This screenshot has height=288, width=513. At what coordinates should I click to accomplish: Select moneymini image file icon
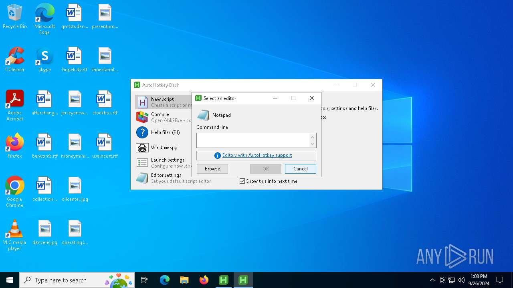pyautogui.click(x=75, y=146)
